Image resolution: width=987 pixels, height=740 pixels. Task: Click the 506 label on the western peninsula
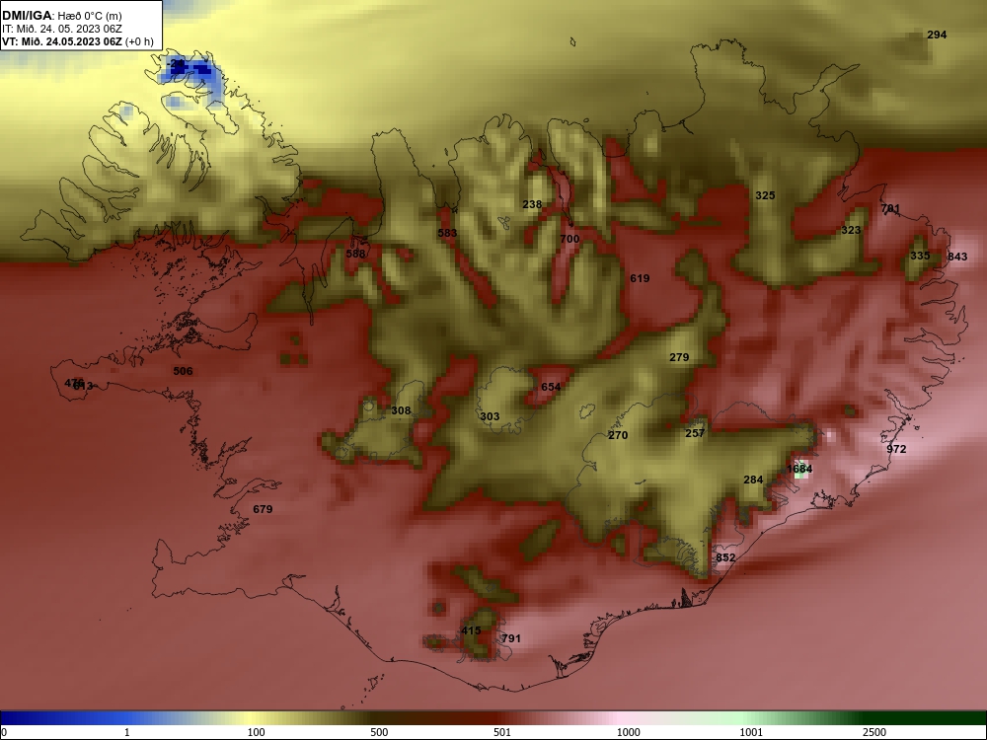pyautogui.click(x=183, y=371)
